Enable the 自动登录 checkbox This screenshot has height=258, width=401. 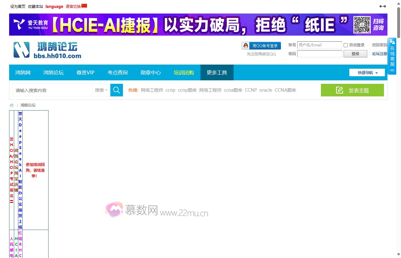(x=346, y=45)
